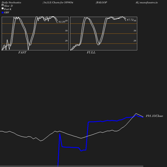Click the 'OBV' legend label
The width and height of the screenshot is (167, 167).
(7, 13)
